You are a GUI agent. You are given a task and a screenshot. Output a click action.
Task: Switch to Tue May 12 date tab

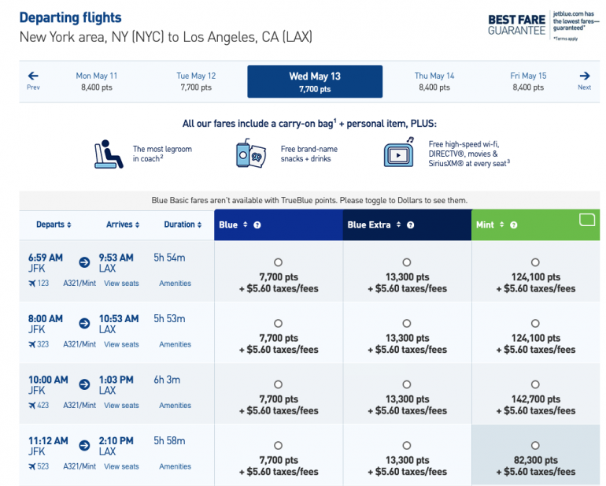pos(196,81)
